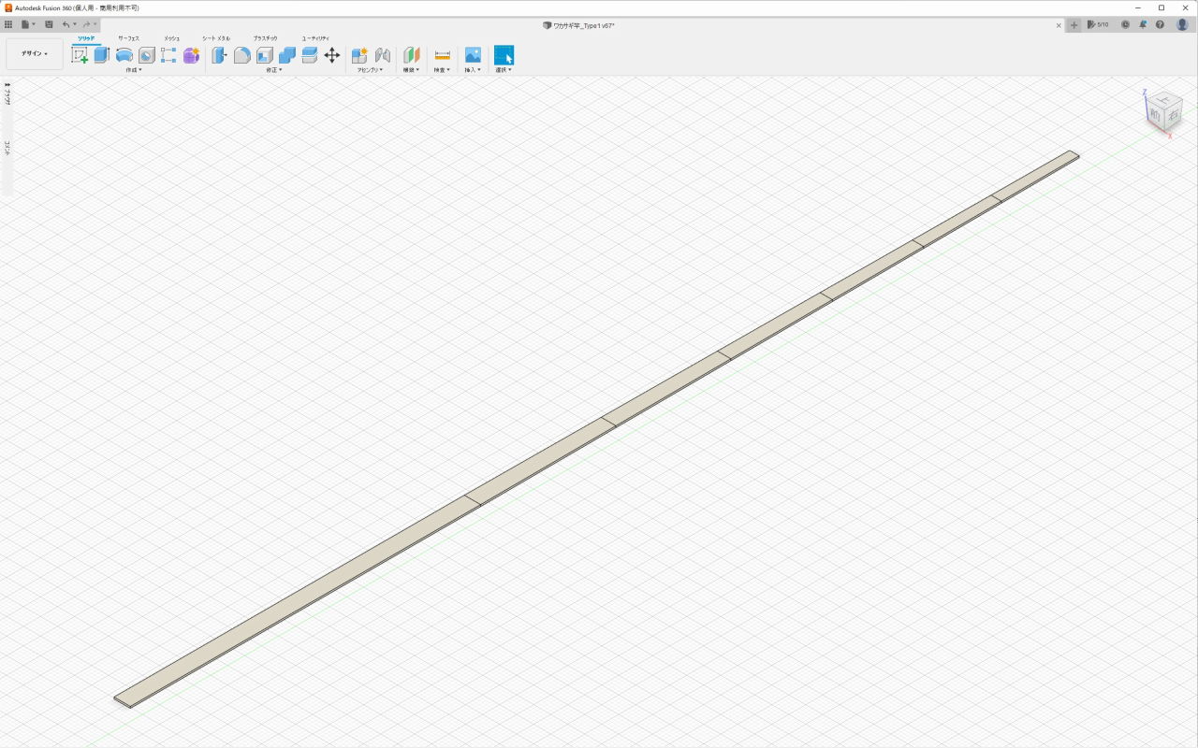The width and height of the screenshot is (1198, 748).
Task: Switch to the ユーティリティ tab
Action: (315, 38)
